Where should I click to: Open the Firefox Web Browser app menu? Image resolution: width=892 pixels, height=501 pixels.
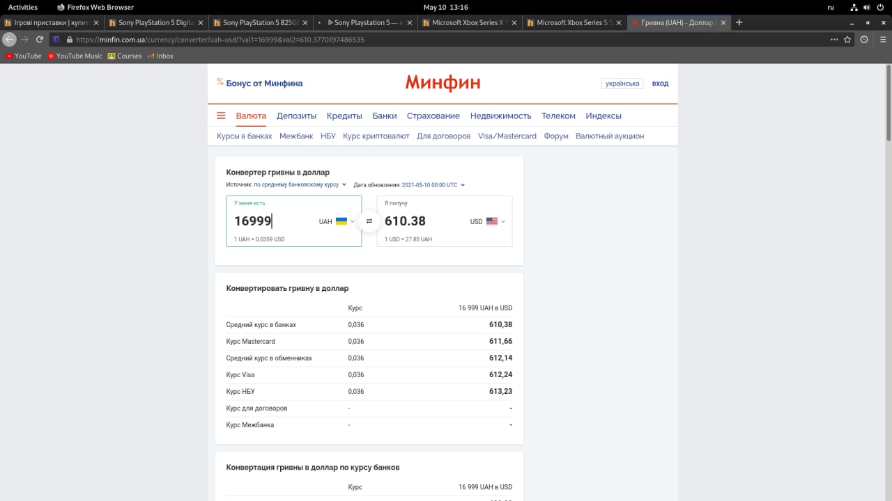click(x=95, y=7)
